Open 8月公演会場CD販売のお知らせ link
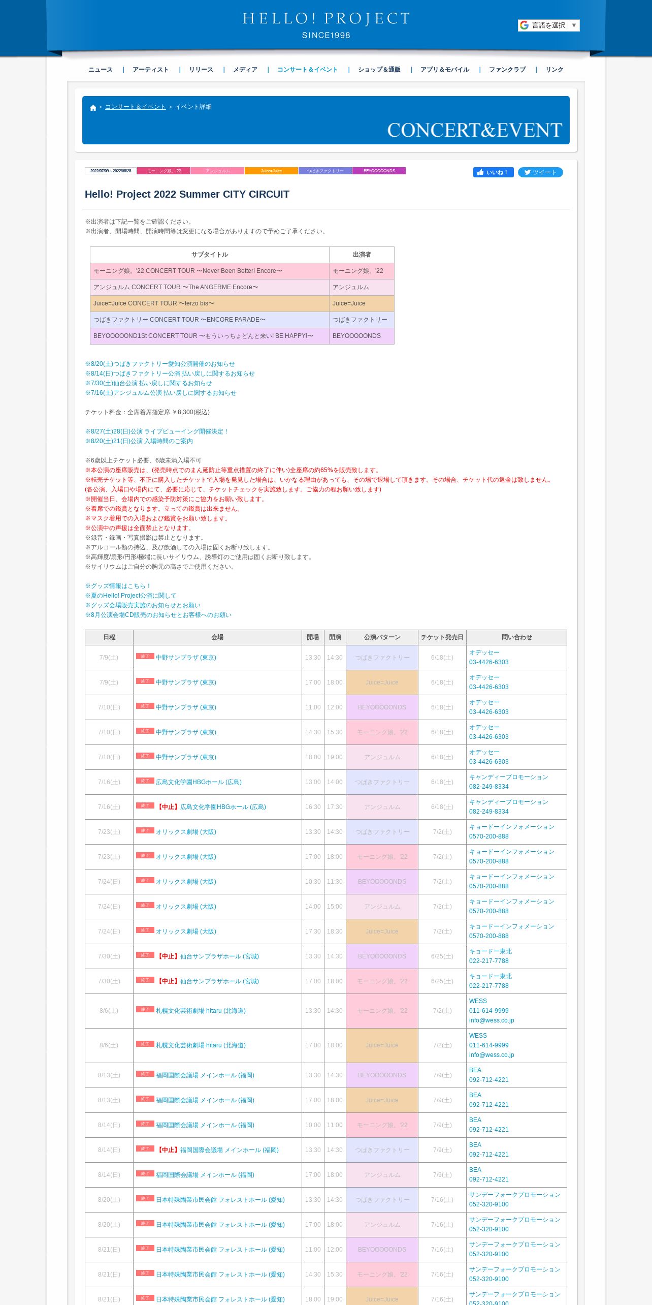Screen dimensions: 652x1305 (158, 615)
